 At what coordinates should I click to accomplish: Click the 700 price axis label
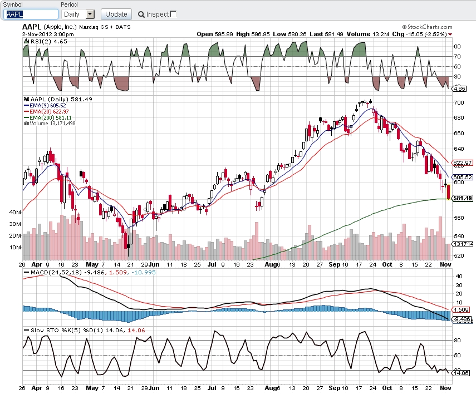click(459, 102)
